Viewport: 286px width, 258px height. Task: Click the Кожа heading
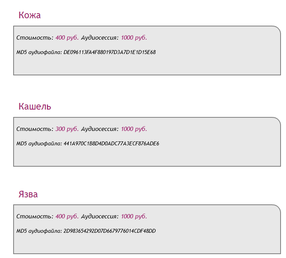(x=29, y=16)
